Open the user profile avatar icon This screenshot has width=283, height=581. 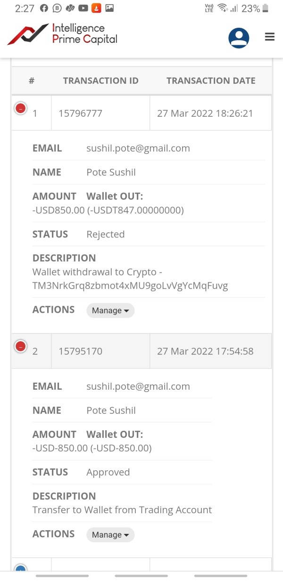click(x=239, y=38)
